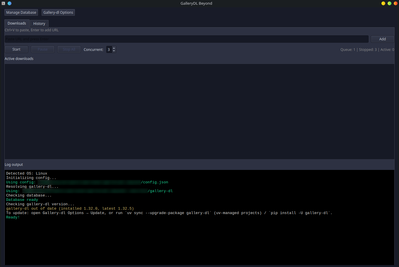399x267 pixels.
Task: Increase the Concurrent downloads count
Action: click(x=114, y=48)
